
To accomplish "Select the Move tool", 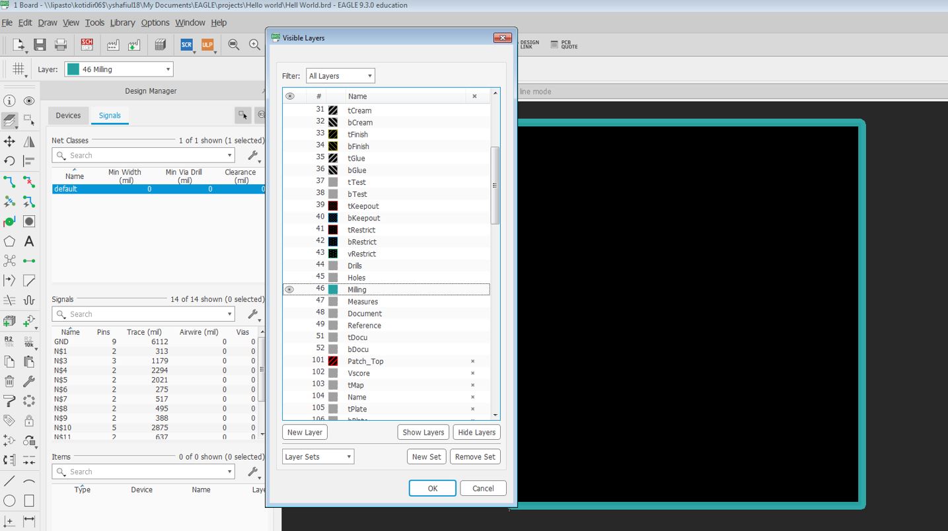I will tap(9, 141).
